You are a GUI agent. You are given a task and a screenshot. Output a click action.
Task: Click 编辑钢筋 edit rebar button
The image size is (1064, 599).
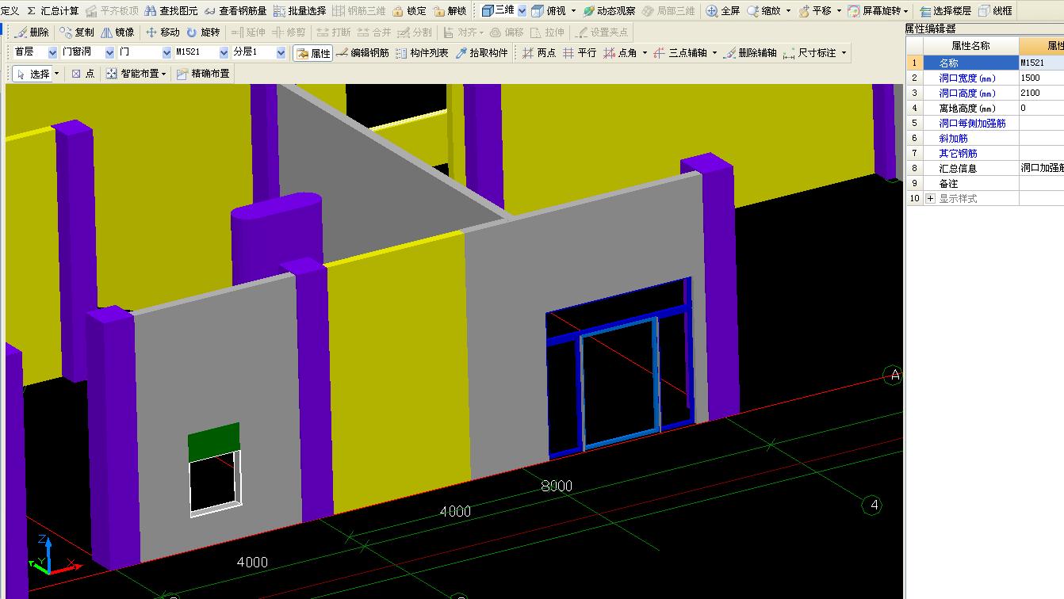click(x=362, y=53)
